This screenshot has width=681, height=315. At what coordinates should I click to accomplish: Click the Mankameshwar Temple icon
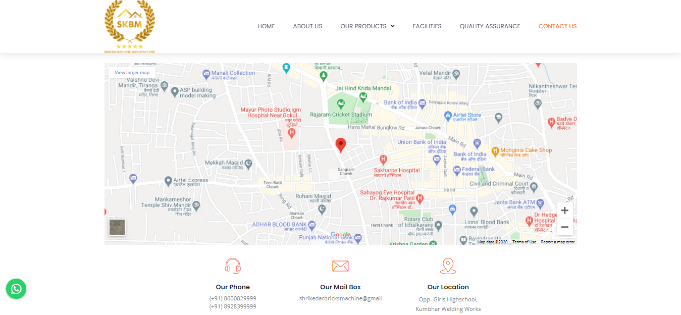pos(196,205)
